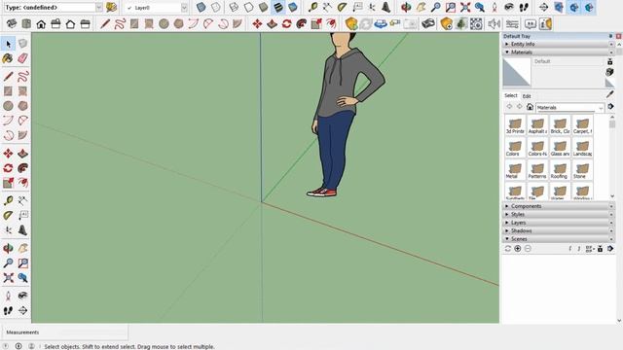The height and width of the screenshot is (350, 623).
Task: Choose the Circle tool in left toolbar
Action: coord(8,106)
